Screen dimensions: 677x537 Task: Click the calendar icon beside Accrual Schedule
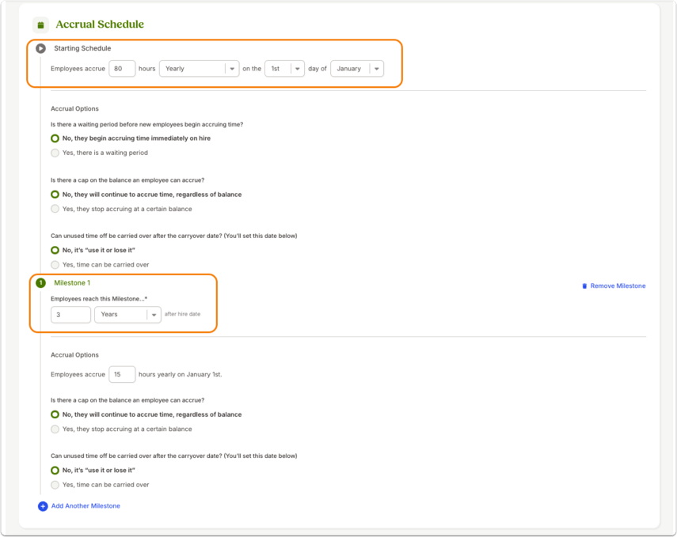40,25
